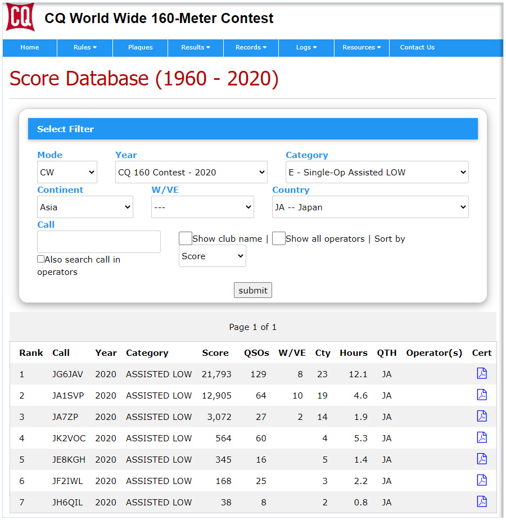Toggle Show all operators checkbox
Viewport: 506px width, 520px height.
click(279, 238)
